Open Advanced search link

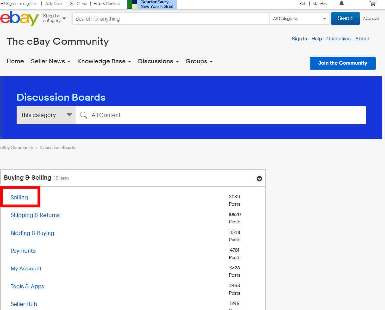371,18
